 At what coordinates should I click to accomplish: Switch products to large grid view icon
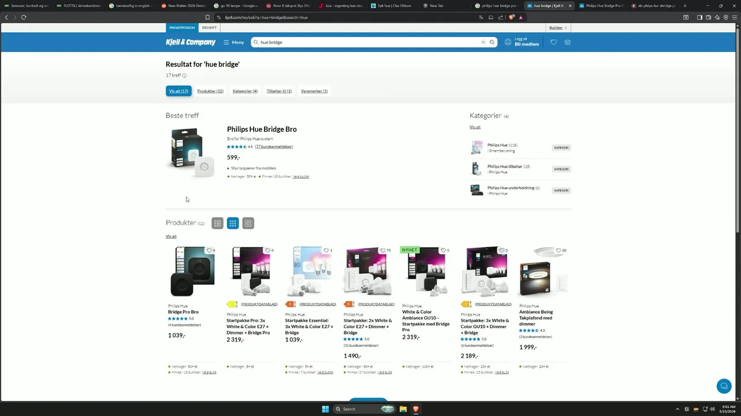pyautogui.click(x=248, y=223)
